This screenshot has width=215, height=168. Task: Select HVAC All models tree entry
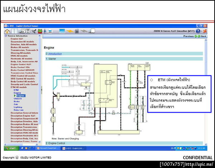[x=19, y=56]
